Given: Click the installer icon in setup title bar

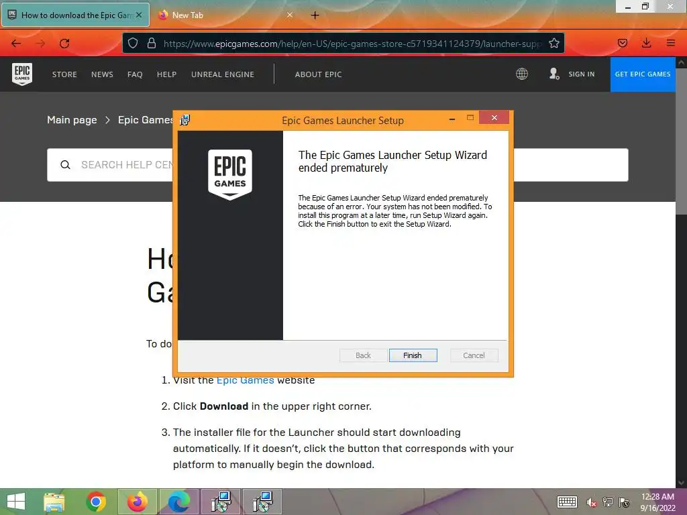Looking at the screenshot, I should coord(185,120).
